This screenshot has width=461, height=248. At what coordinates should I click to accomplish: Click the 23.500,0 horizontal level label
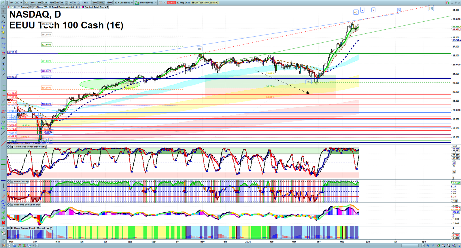12,77
